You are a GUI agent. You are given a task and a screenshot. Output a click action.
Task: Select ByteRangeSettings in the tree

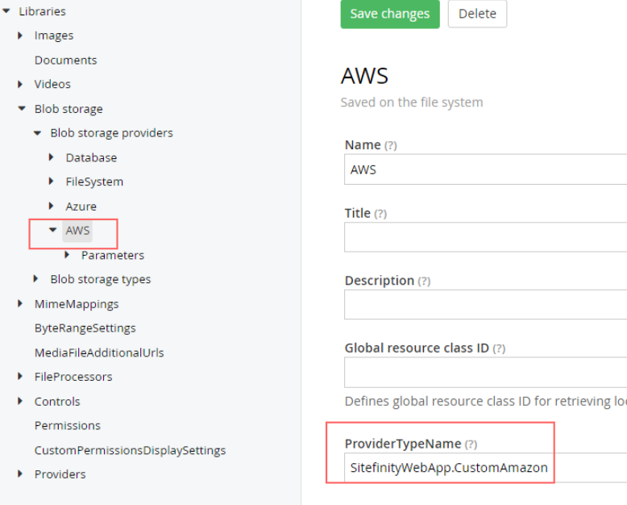85,328
